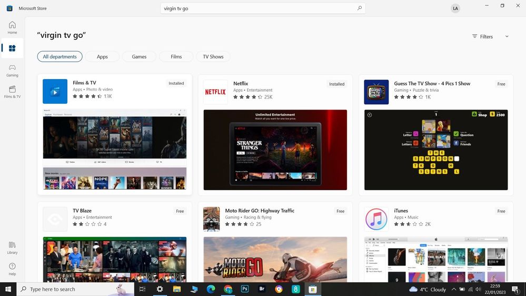Click Free badge on Guess The TV Show
This screenshot has width=526, height=296.
(x=501, y=84)
